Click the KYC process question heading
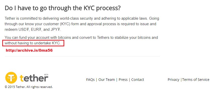The height and width of the screenshot is (97, 216). click(x=63, y=8)
